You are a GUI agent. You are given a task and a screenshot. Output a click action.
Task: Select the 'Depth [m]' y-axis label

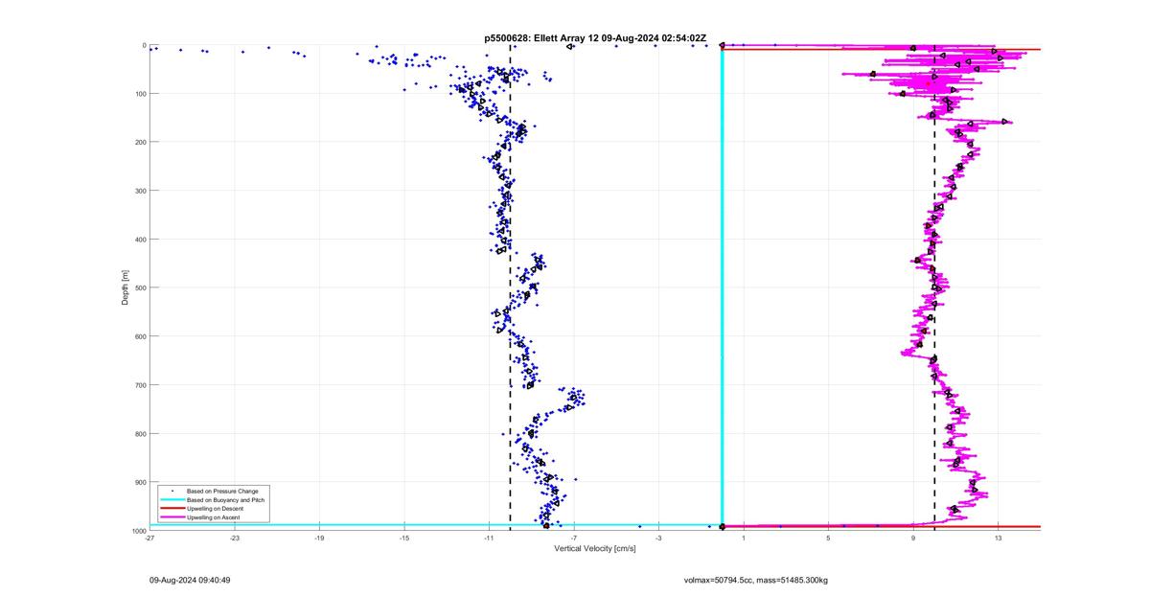[x=125, y=287]
